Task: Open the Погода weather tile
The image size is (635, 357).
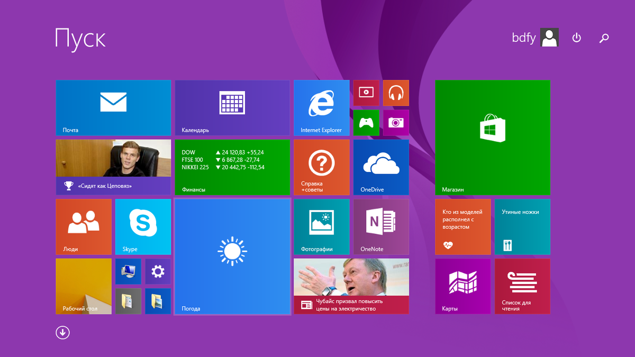Action: (232, 257)
